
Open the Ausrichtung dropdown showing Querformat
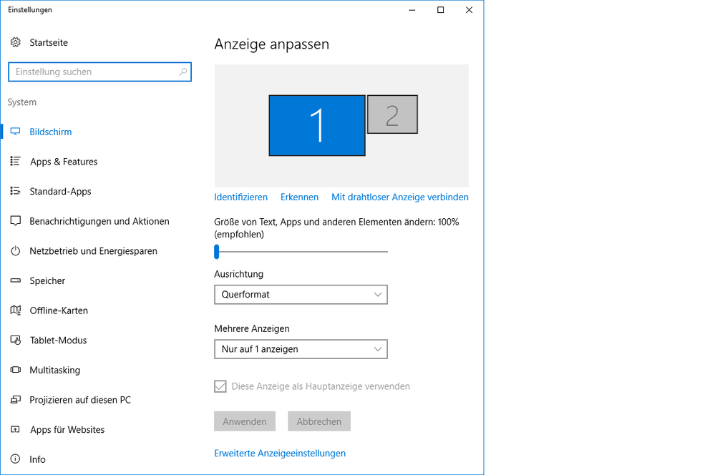pos(301,295)
